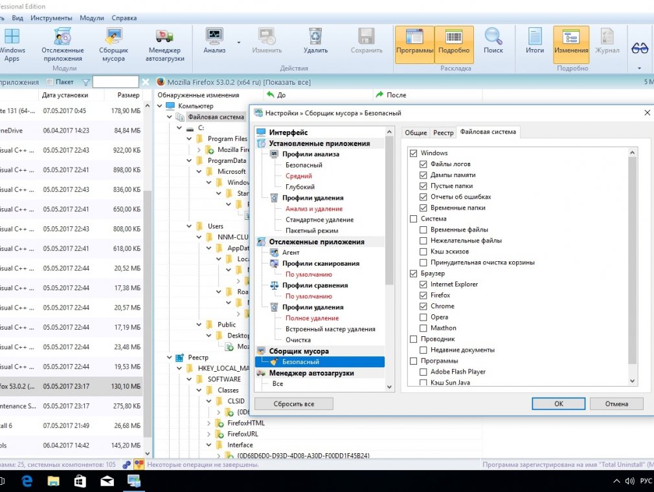Uncheck Файлы логов checkbox

tap(423, 164)
